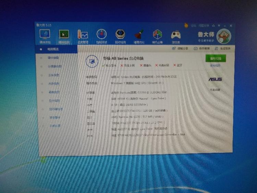Select 硬盘信息 in the sidebar

pyautogui.click(x=54, y=92)
